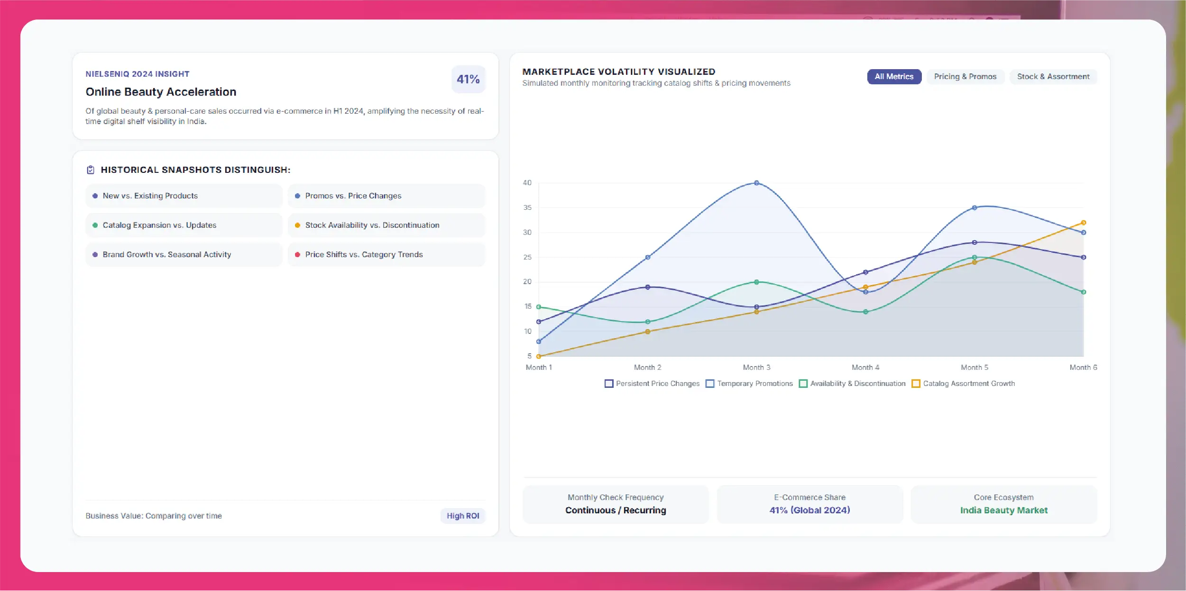Toggle Persistent Price Changes legend box

pyautogui.click(x=609, y=384)
